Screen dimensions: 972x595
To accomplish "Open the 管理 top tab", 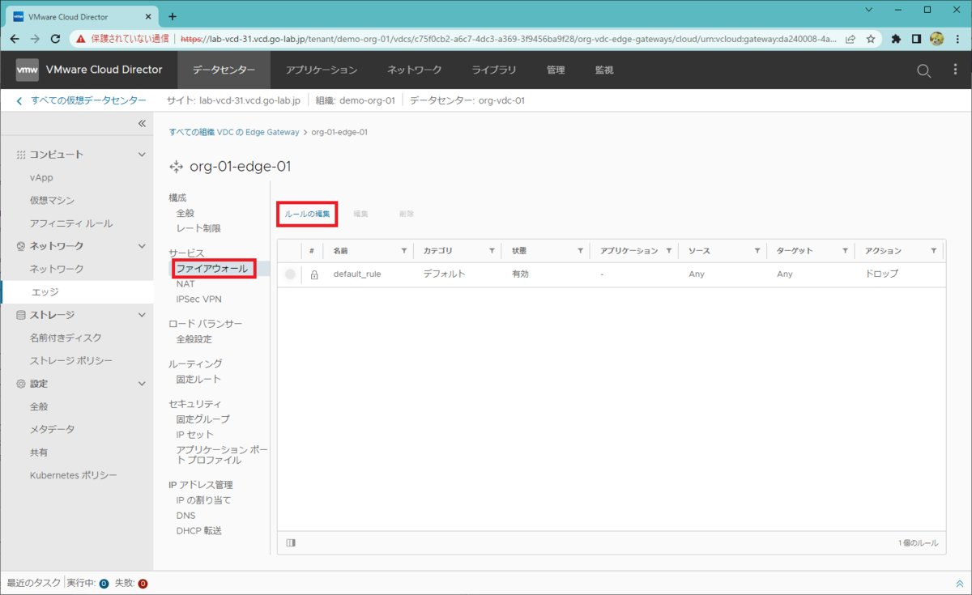I will (556, 70).
